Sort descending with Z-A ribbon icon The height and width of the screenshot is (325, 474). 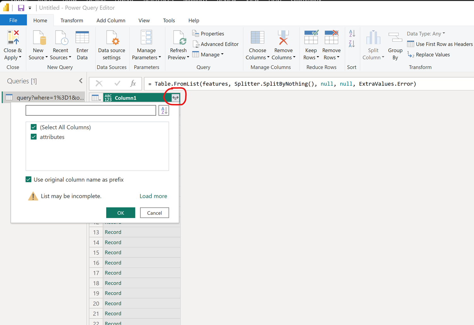pyautogui.click(x=352, y=44)
